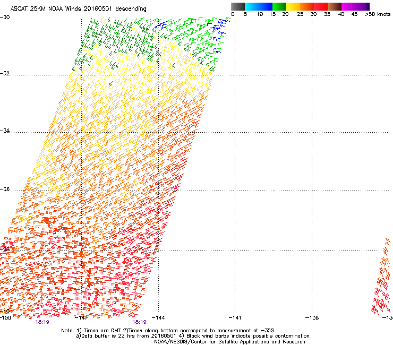The height and width of the screenshot is (345, 393).
Task: Click the '25' label under the color bar
Action: 300,14
